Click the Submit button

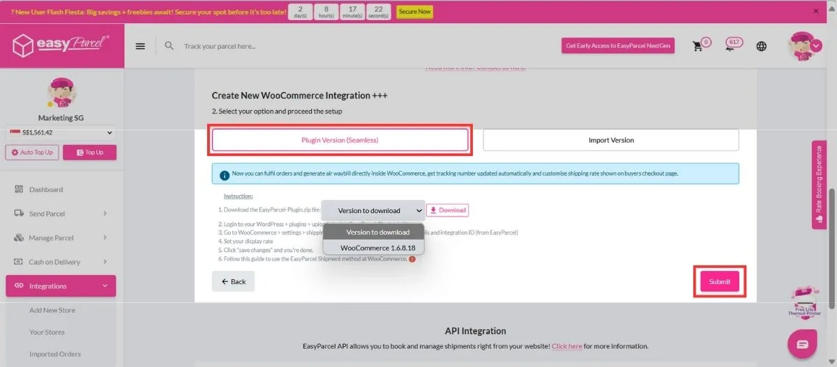tap(720, 281)
